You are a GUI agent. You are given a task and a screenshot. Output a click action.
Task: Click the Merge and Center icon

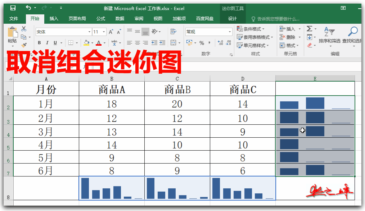[x=174, y=43]
